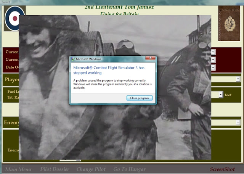The width and height of the screenshot is (244, 174).
Task: Click the 'feet' unit label
Action: (228, 95)
